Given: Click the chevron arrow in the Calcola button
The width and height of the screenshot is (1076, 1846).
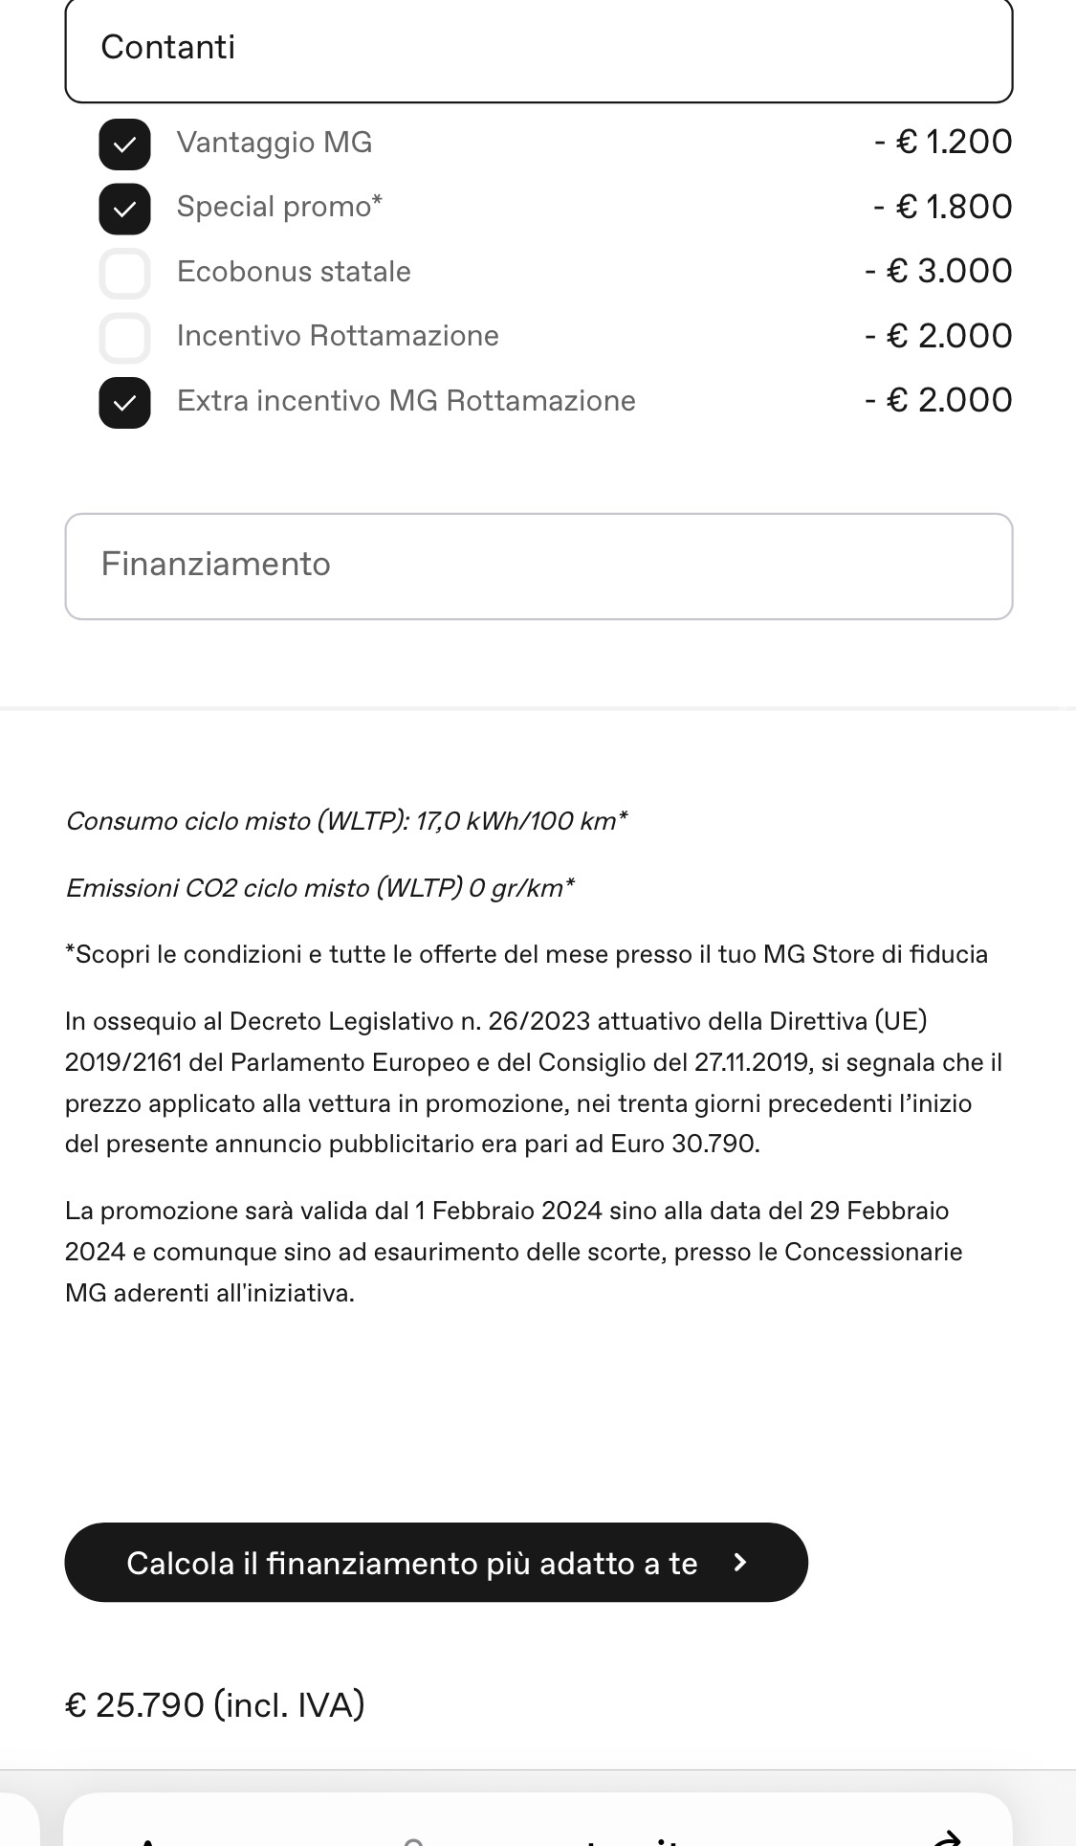Looking at the screenshot, I should coord(739,1563).
